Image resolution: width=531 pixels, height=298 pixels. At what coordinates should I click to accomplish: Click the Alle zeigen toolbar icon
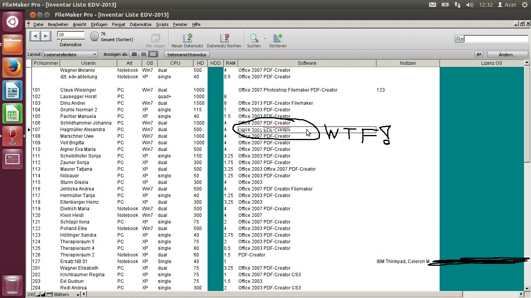pos(155,38)
